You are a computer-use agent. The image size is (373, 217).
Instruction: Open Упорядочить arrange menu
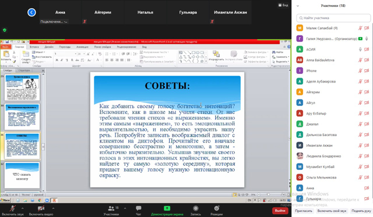(216, 56)
